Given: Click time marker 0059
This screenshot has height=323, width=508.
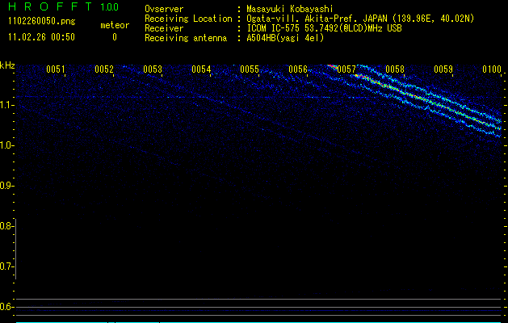Looking at the screenshot, I should tap(443, 69).
